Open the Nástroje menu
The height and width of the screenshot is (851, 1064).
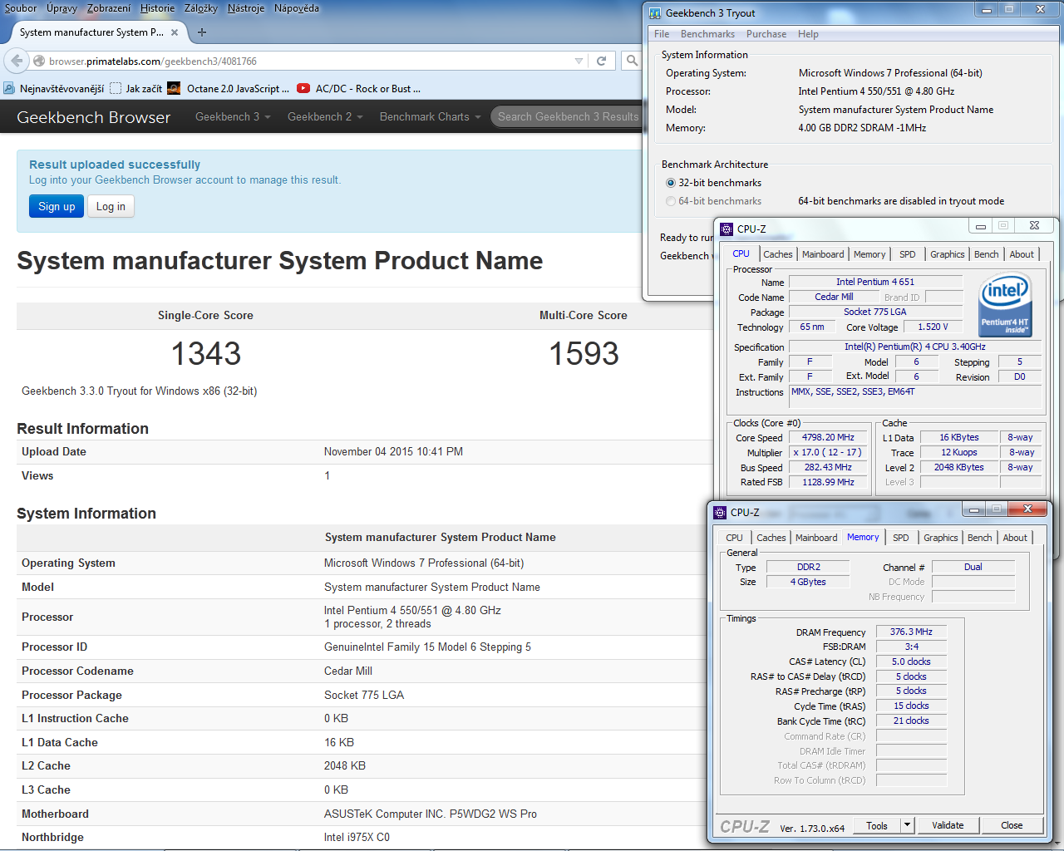(246, 8)
